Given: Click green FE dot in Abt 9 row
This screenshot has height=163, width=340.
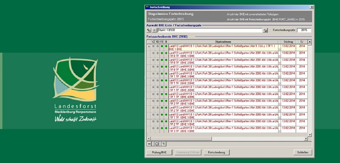Looking at the screenshot, I should (162, 46).
